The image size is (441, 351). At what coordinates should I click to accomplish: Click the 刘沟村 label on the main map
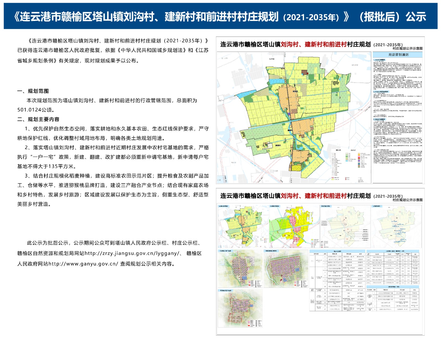295,91
